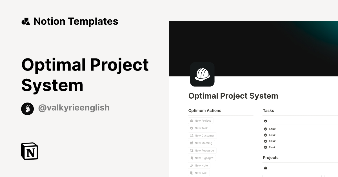Screen dimensions: 338x177
Task: Click the Notion Templates logo header
Action: pos(70,21)
